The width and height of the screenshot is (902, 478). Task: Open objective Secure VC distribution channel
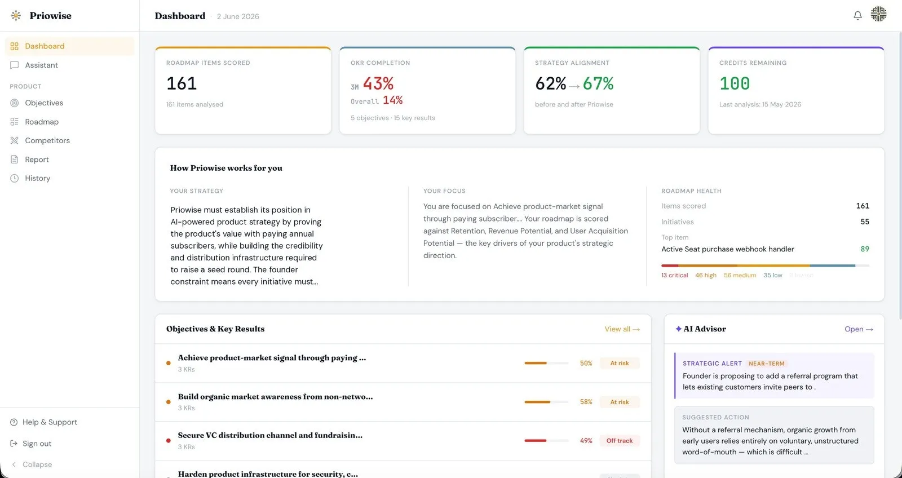403,441
